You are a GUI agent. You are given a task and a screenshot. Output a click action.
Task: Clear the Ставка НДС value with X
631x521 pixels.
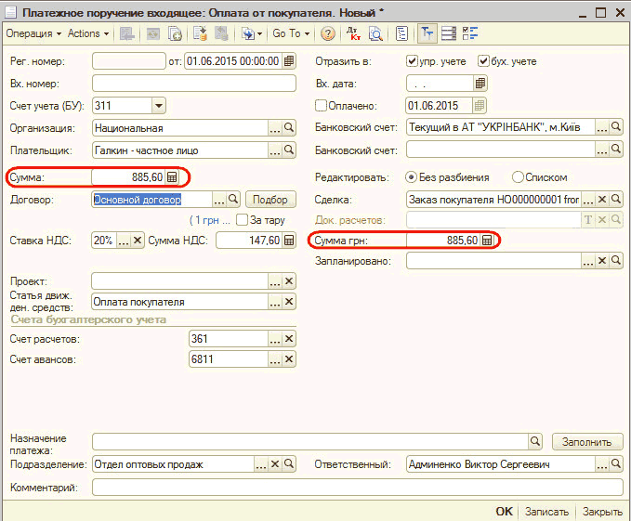click(138, 241)
